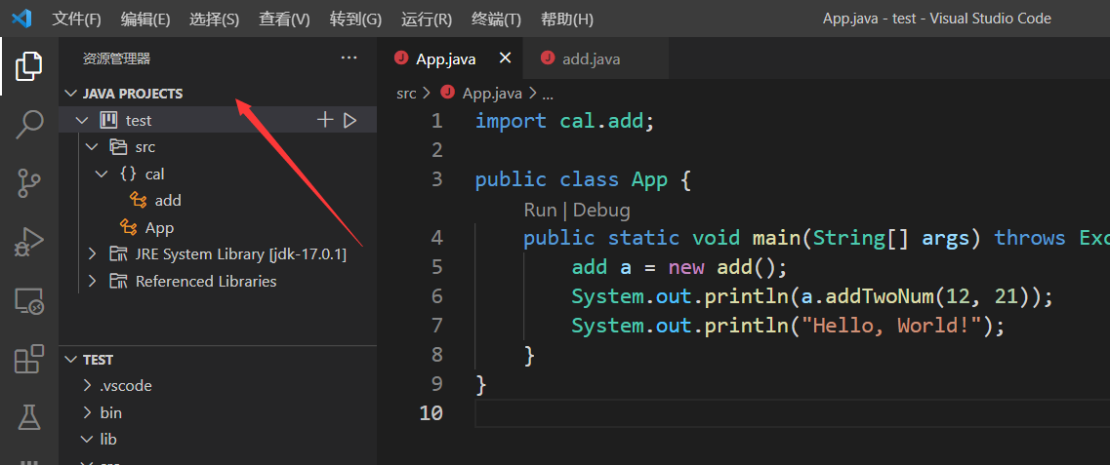
Task: Open the 终端(T) menu
Action: [x=496, y=19]
